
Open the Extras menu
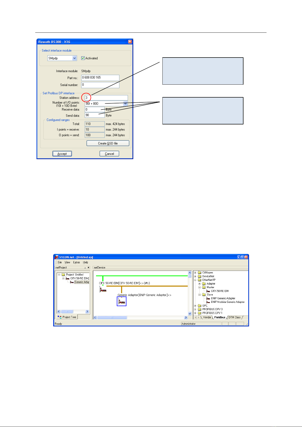pyautogui.click(x=77, y=263)
